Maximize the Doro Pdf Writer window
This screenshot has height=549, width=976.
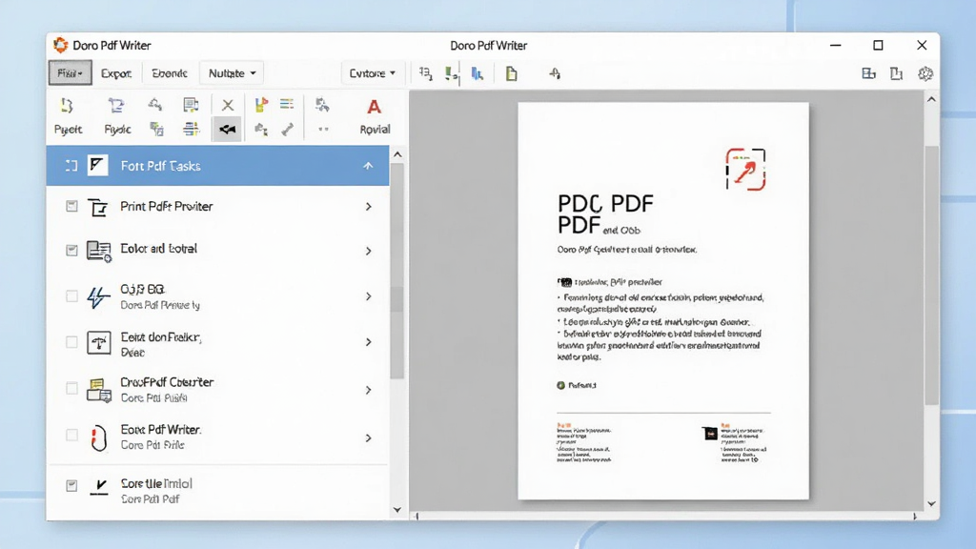coord(878,45)
